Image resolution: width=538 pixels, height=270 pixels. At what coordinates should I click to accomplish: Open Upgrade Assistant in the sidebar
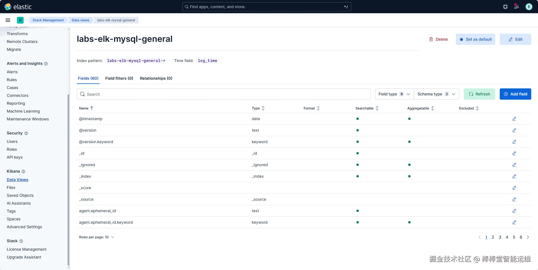pyautogui.click(x=24, y=257)
